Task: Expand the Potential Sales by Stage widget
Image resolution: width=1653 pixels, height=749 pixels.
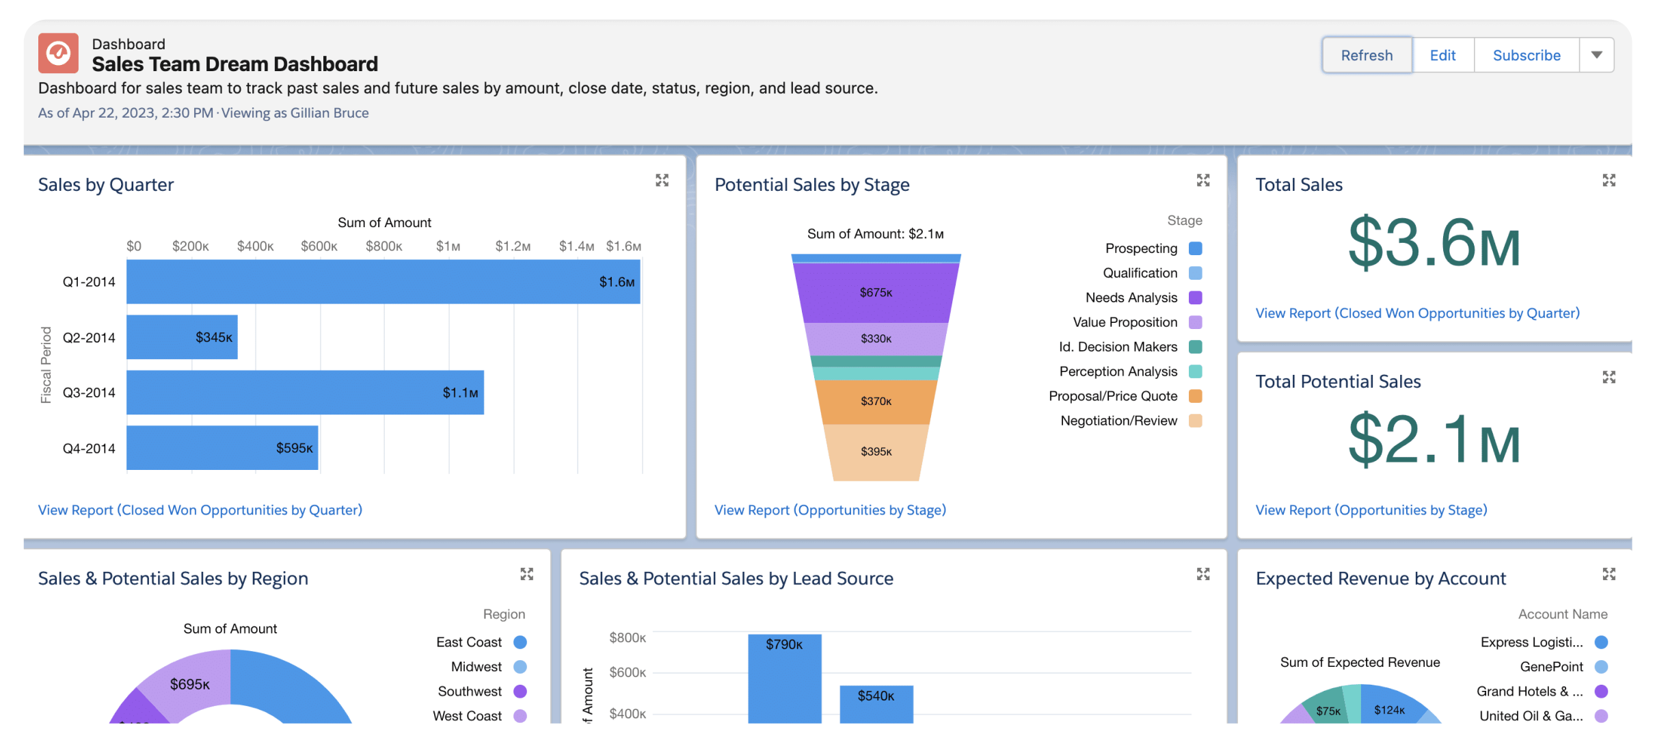Action: point(1203,181)
